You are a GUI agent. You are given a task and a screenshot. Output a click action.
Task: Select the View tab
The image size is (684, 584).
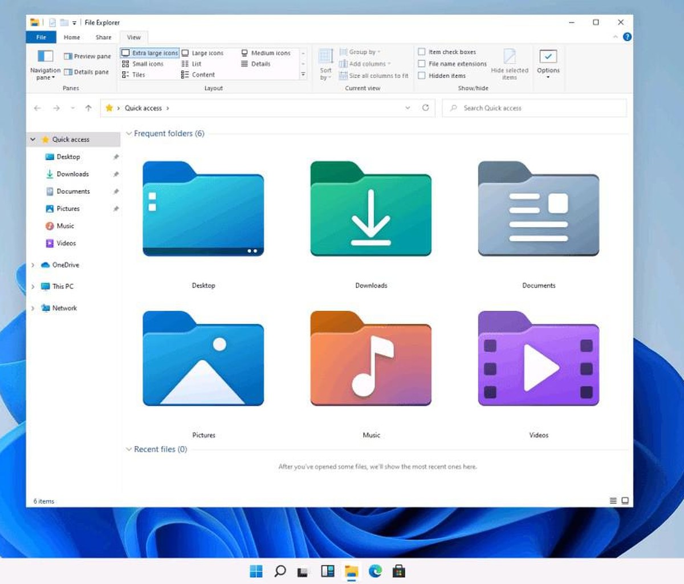(134, 37)
